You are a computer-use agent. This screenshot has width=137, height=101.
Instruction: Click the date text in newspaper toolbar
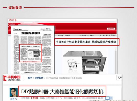coord(86,35)
